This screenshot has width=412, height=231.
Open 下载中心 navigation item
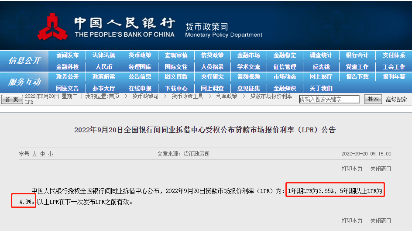[176, 88]
